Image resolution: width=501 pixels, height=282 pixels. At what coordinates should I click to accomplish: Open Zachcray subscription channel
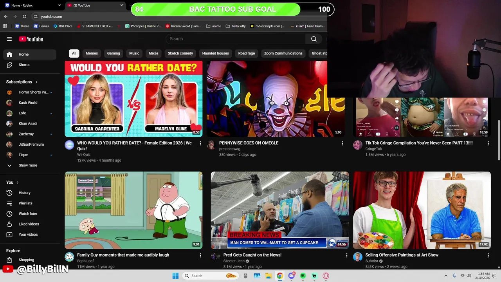pos(30,134)
